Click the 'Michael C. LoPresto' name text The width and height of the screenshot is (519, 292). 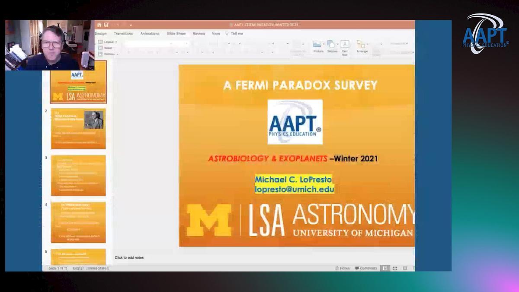[293, 180]
